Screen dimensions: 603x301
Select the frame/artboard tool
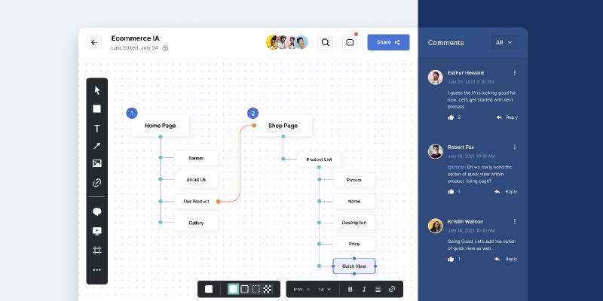point(97,251)
